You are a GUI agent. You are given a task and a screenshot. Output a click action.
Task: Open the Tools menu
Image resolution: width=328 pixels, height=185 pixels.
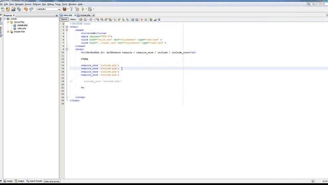[65, 4]
